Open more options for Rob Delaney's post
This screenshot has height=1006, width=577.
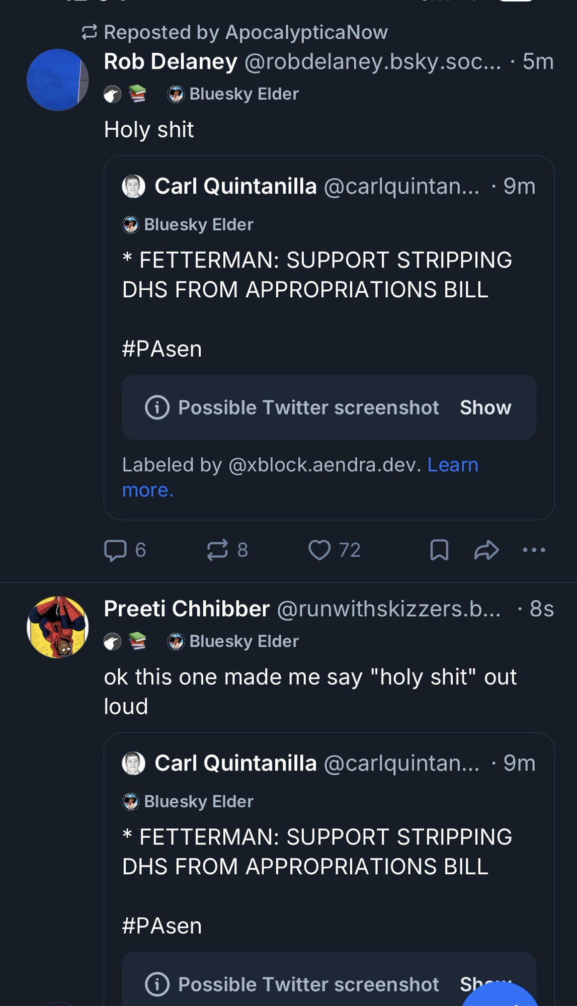[x=534, y=550]
